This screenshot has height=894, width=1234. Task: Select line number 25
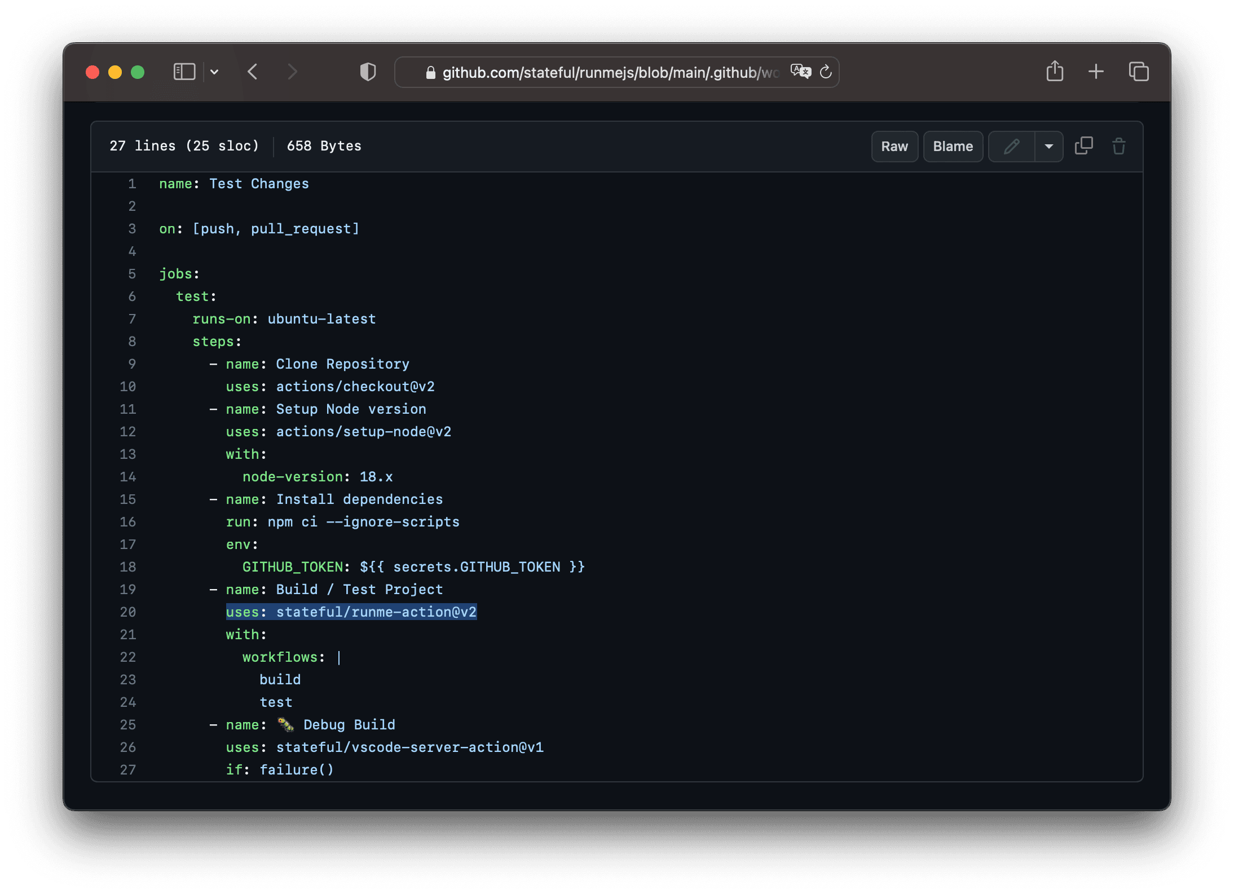click(128, 725)
